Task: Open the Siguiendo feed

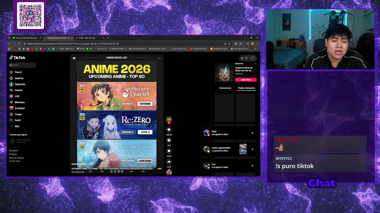Action: tap(18, 84)
